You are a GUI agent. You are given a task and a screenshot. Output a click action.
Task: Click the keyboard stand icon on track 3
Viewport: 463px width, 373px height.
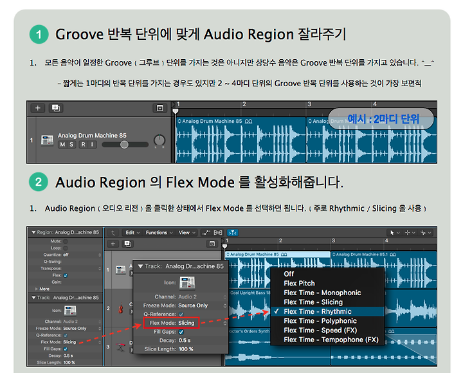click(120, 347)
